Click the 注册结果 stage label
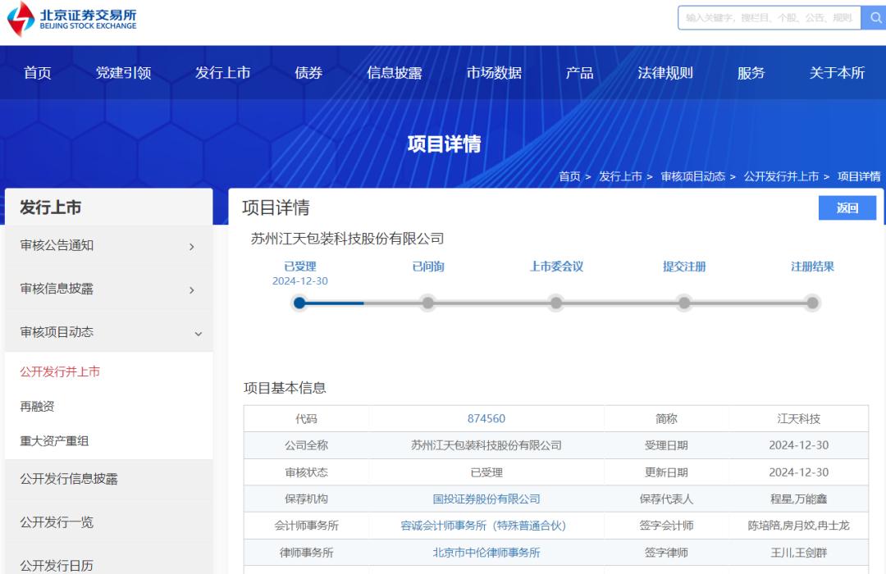 pos(812,266)
